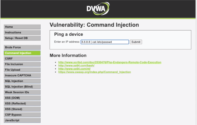Screen dimensions: 197x125
Task: Go to Setup / Reset DB
Action: (22, 38)
